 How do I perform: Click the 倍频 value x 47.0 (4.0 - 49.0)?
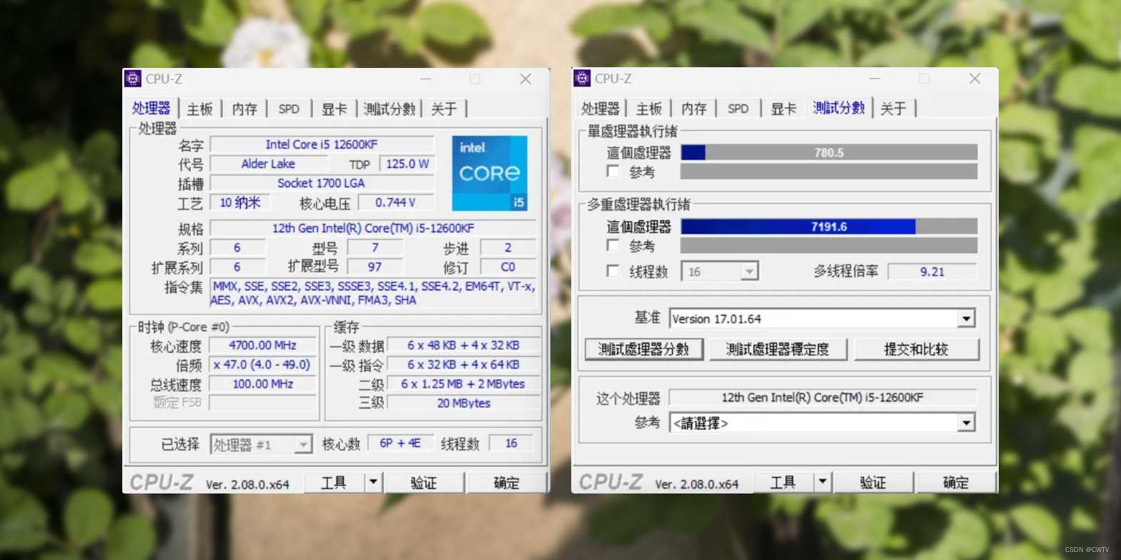[262, 365]
